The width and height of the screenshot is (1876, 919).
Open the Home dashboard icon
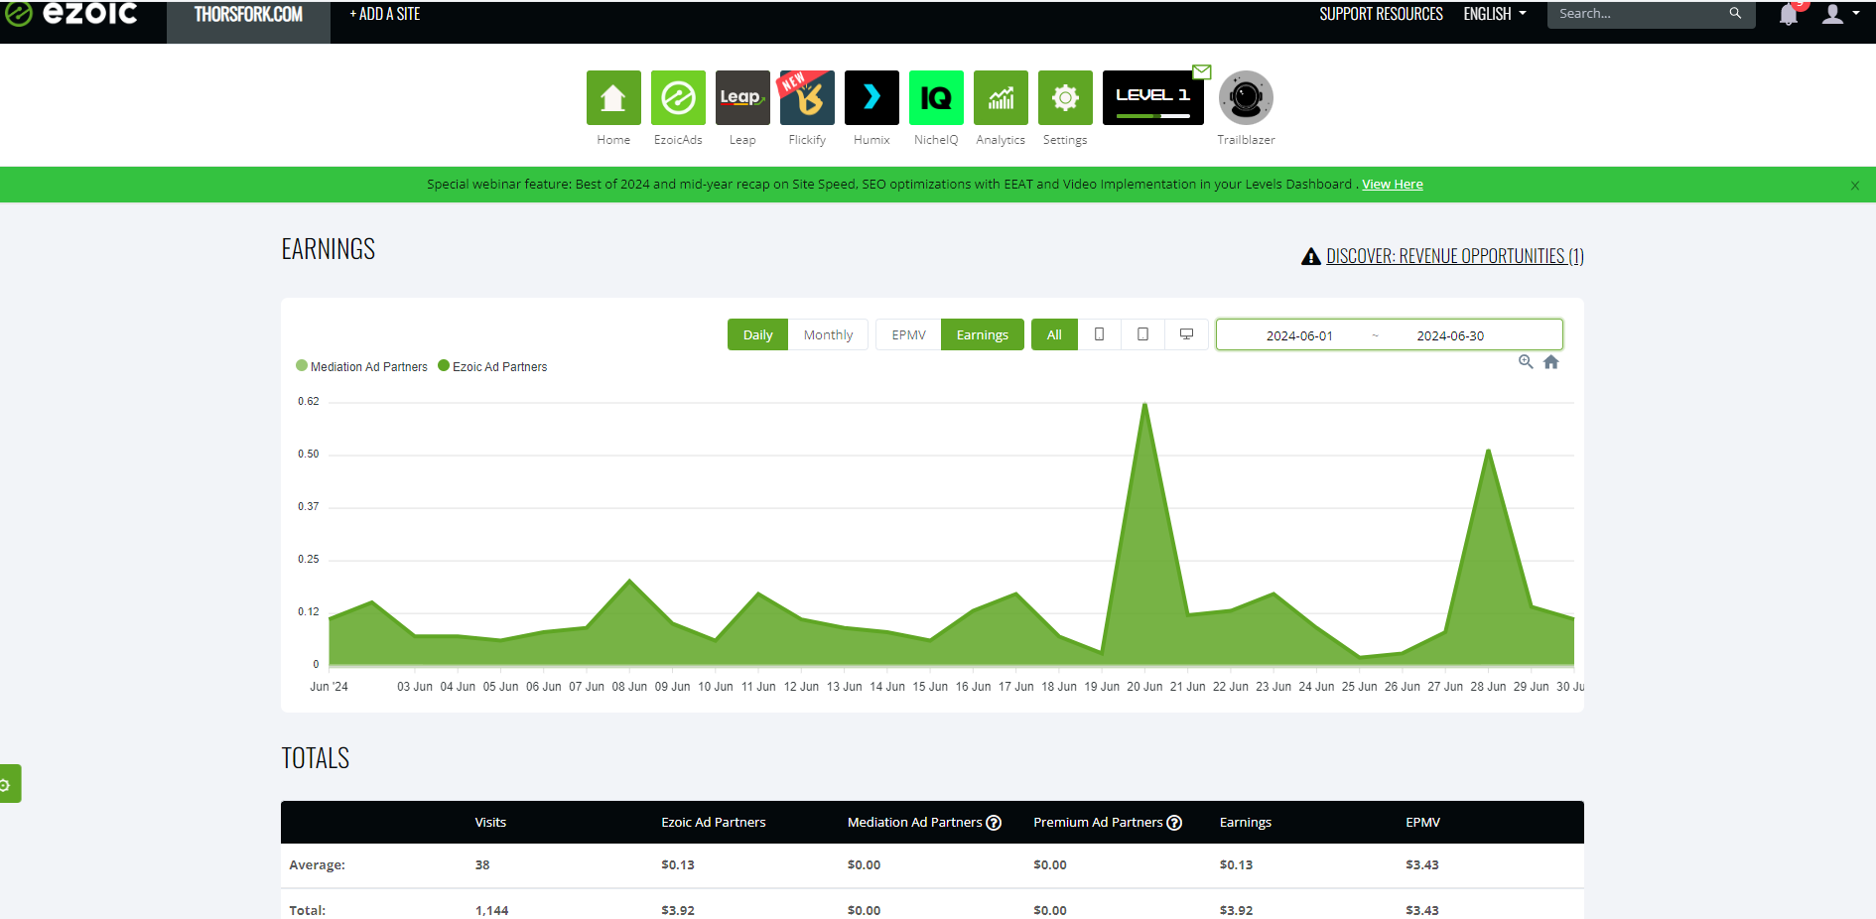tap(613, 97)
